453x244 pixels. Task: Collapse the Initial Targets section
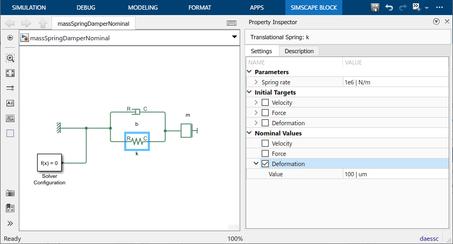click(249, 92)
